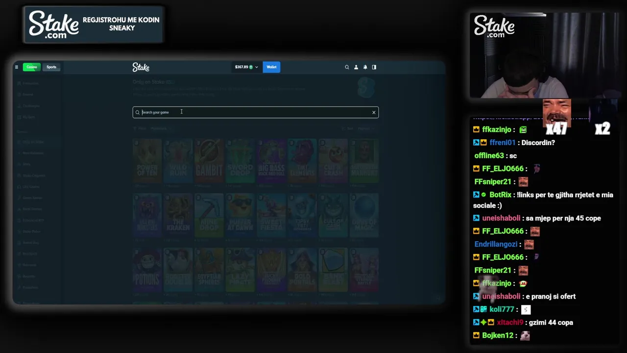Expand the $367.89 balance dropdown

pos(246,67)
